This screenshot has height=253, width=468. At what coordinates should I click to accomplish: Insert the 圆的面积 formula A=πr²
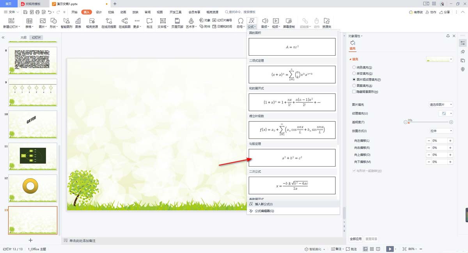(292, 47)
